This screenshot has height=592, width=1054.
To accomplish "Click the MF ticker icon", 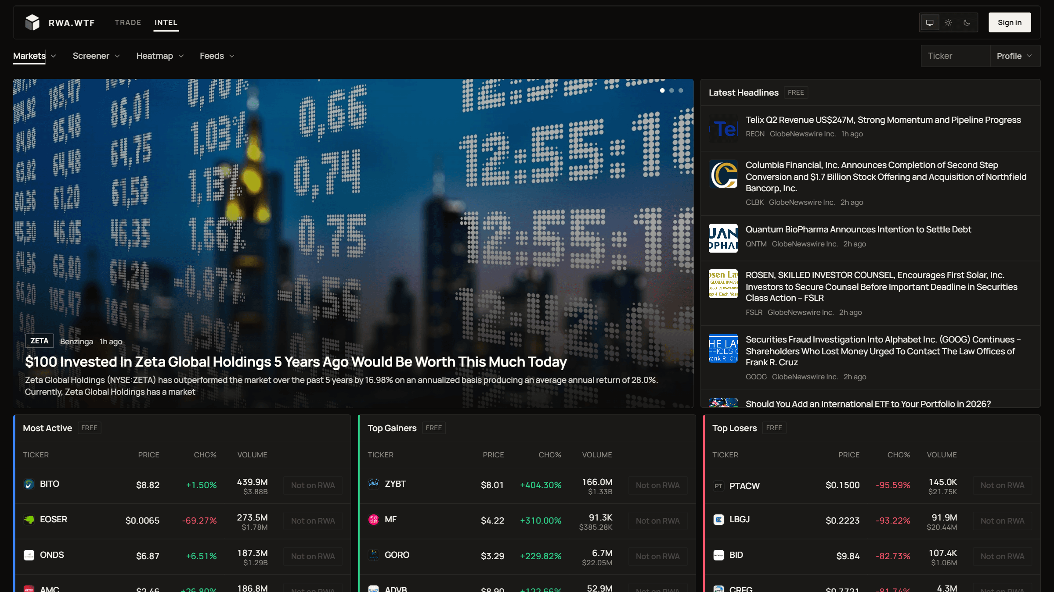I will point(374,520).
